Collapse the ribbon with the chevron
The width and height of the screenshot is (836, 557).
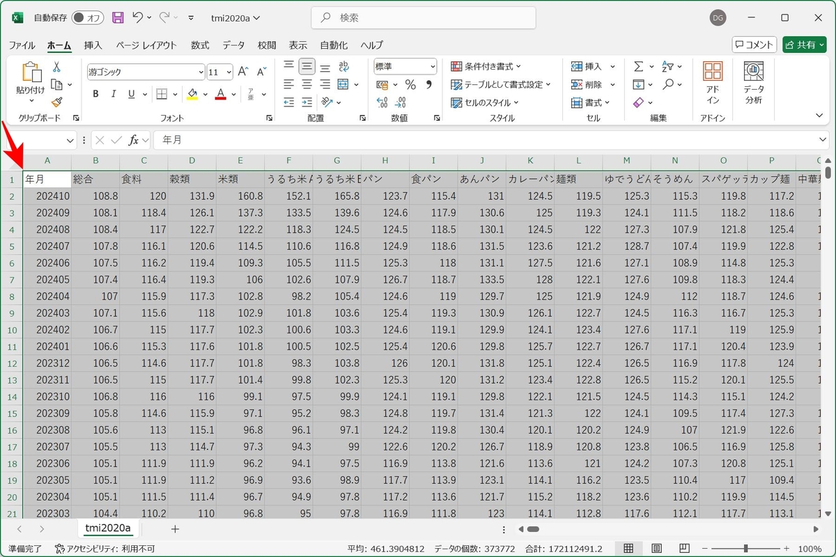click(x=820, y=116)
